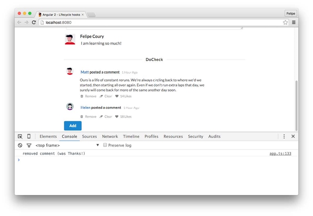
Task: Click the inspect element picker icon
Action: [20, 136]
